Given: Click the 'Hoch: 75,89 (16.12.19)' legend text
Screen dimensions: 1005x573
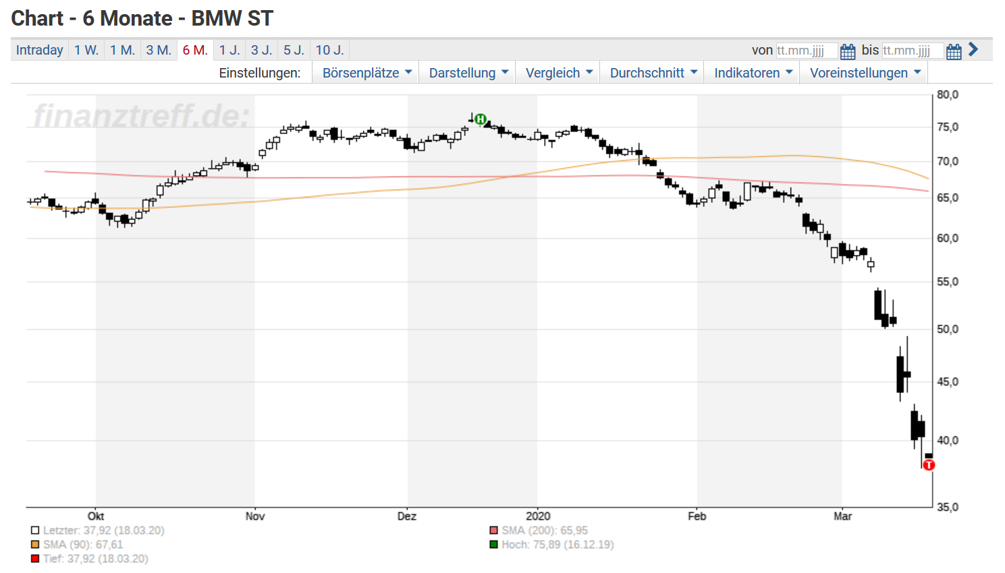Looking at the screenshot, I should [x=558, y=545].
